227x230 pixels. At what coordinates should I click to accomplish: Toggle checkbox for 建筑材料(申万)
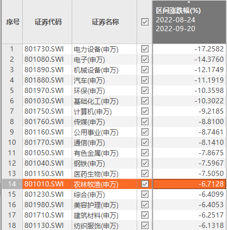[x=145, y=215]
